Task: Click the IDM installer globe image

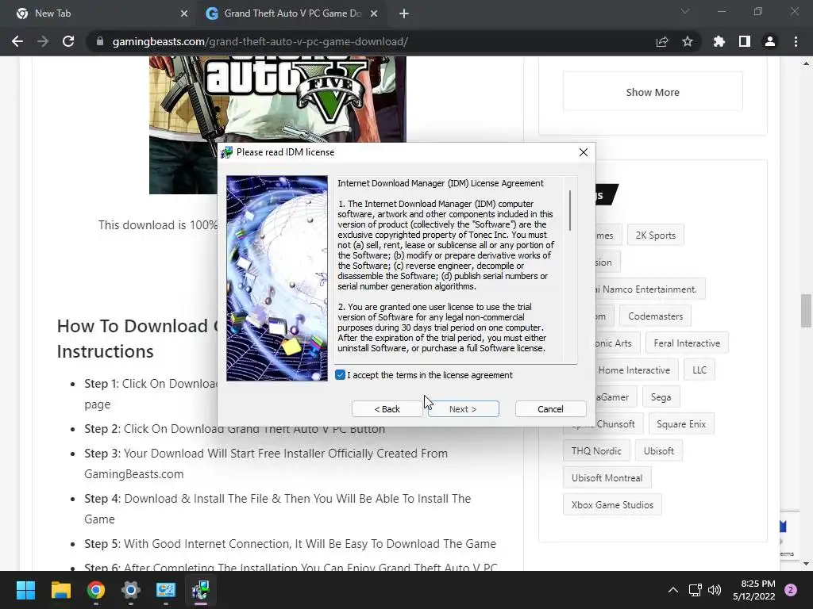Action: (277, 278)
